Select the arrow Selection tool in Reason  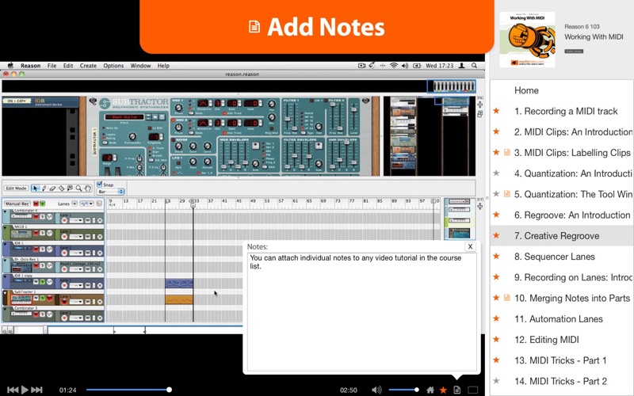(36, 188)
